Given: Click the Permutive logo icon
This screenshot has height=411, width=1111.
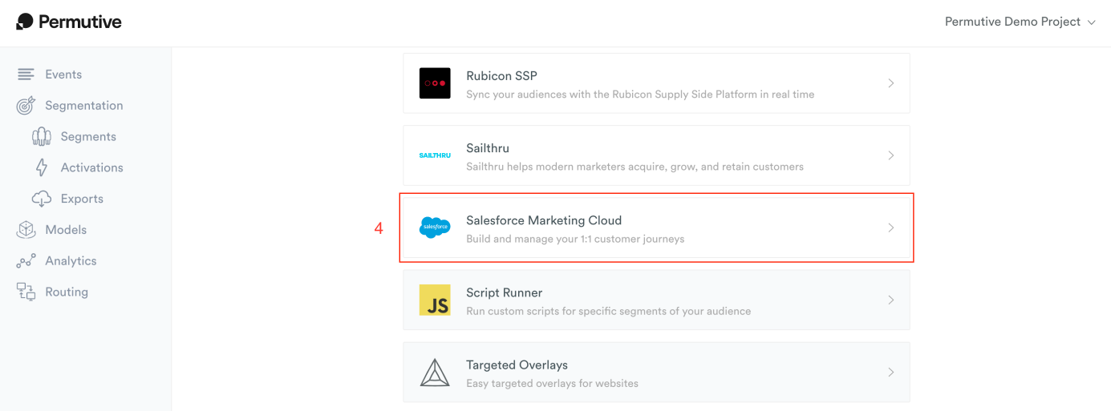Looking at the screenshot, I should click(x=25, y=22).
